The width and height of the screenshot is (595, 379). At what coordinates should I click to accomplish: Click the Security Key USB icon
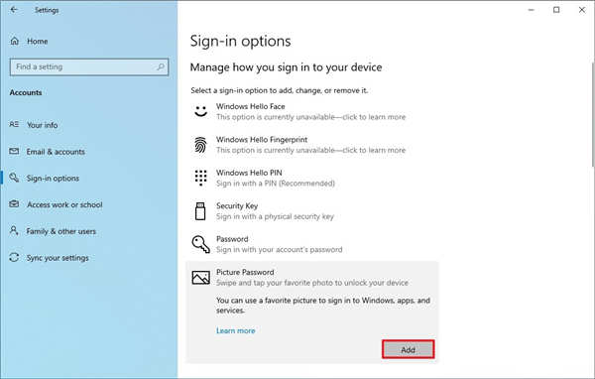pos(200,211)
